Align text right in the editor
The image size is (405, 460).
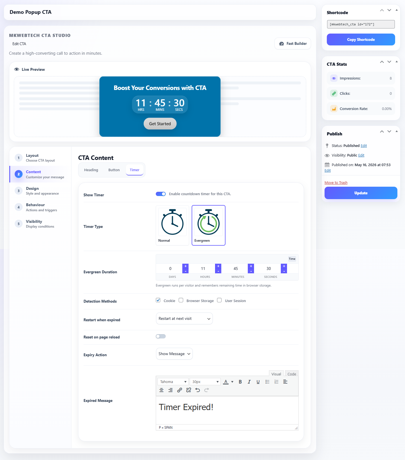coord(170,390)
